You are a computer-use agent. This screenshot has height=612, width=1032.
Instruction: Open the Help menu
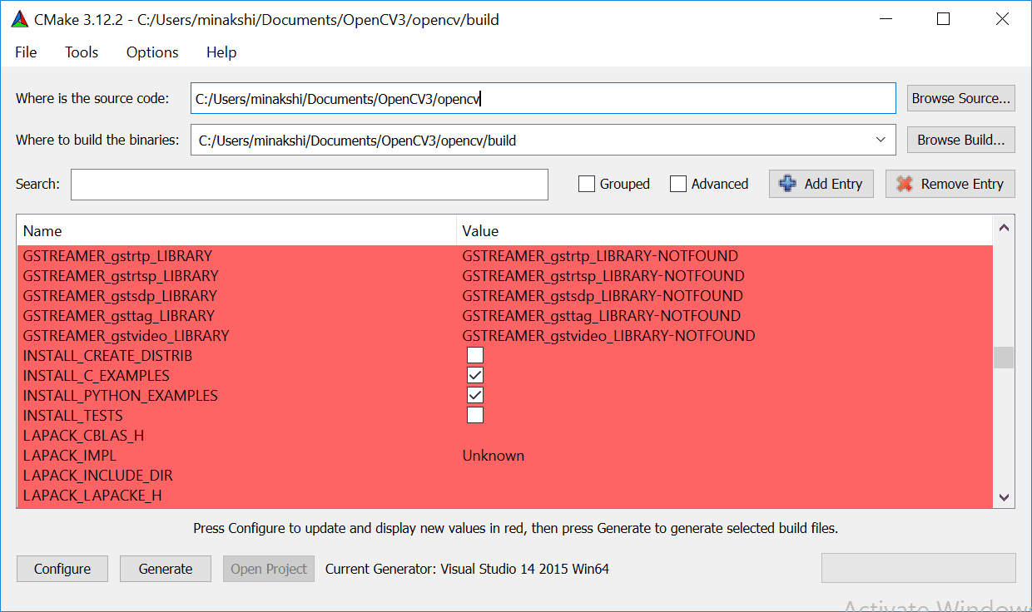point(221,52)
